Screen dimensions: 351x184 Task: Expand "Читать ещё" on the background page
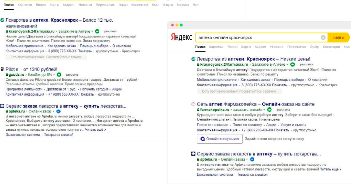point(95,129)
